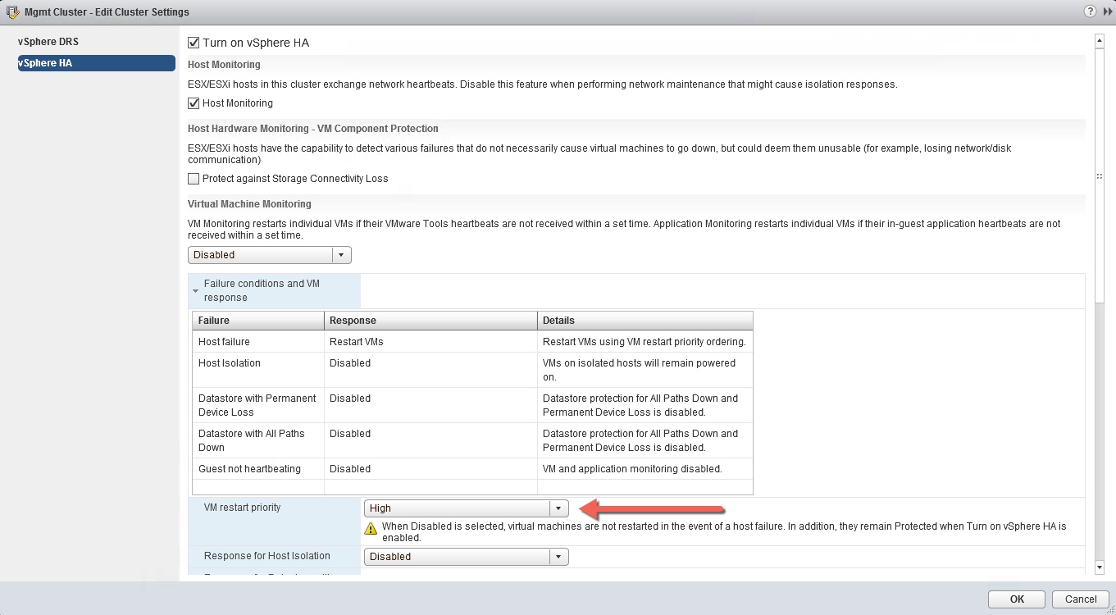
Task: Uncheck the Host Monitoring checkbox
Action: pyautogui.click(x=194, y=103)
